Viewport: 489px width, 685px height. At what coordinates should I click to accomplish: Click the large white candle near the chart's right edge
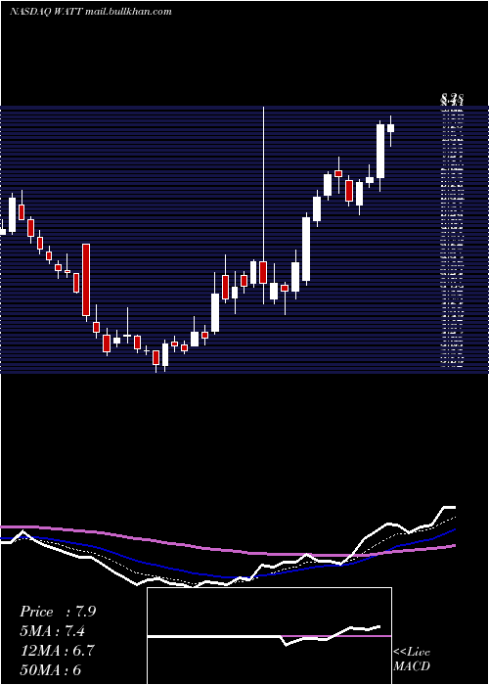coord(380,151)
